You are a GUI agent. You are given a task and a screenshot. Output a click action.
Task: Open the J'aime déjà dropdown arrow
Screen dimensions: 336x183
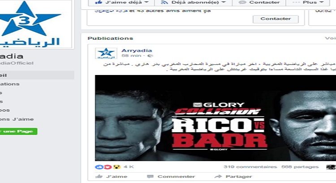click(146, 2)
